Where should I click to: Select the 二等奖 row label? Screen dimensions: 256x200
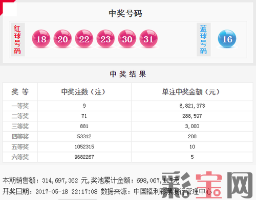(x=20, y=116)
